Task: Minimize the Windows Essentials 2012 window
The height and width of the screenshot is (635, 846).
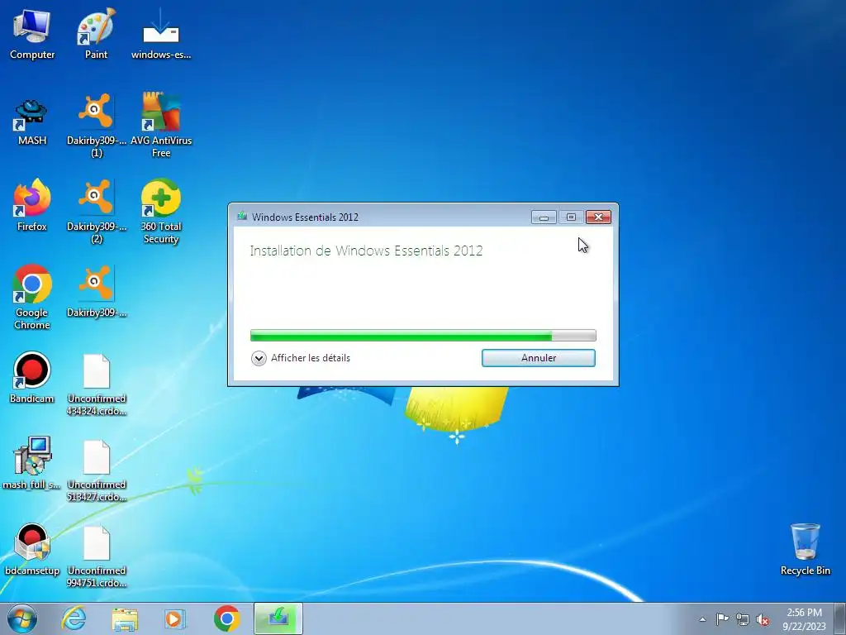Action: pyautogui.click(x=544, y=217)
